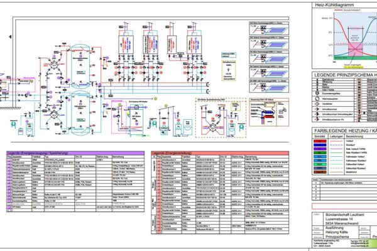Click the Vorlauf label in Farblegende

[349, 141]
